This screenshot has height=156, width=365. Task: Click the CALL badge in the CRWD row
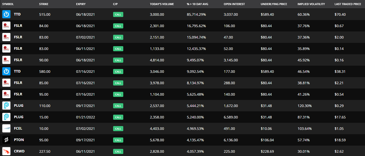[118, 151]
